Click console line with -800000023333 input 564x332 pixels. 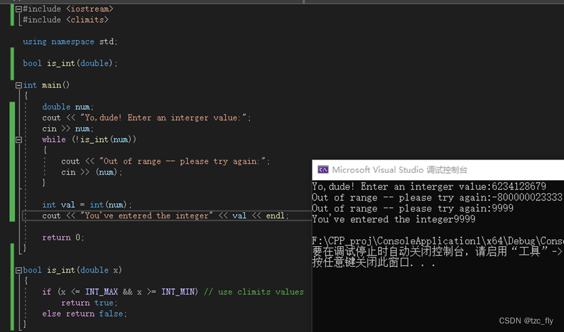pyautogui.click(x=437, y=197)
